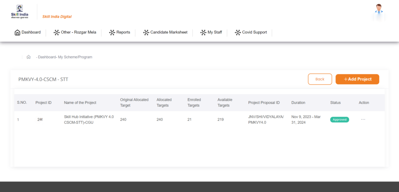Click the Available Targets column header
The image size is (399, 192).
225,103
